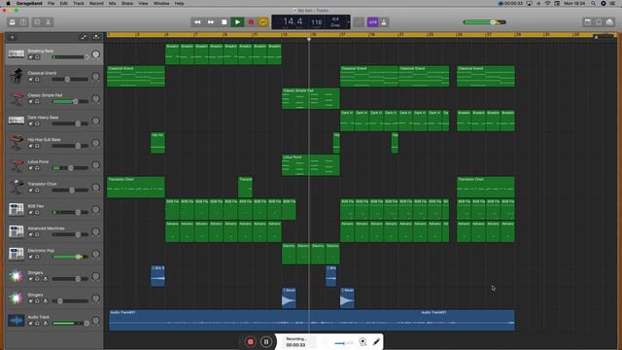Select the Breaking Bass track icon
This screenshot has height=350, width=622.
pyautogui.click(x=17, y=53)
